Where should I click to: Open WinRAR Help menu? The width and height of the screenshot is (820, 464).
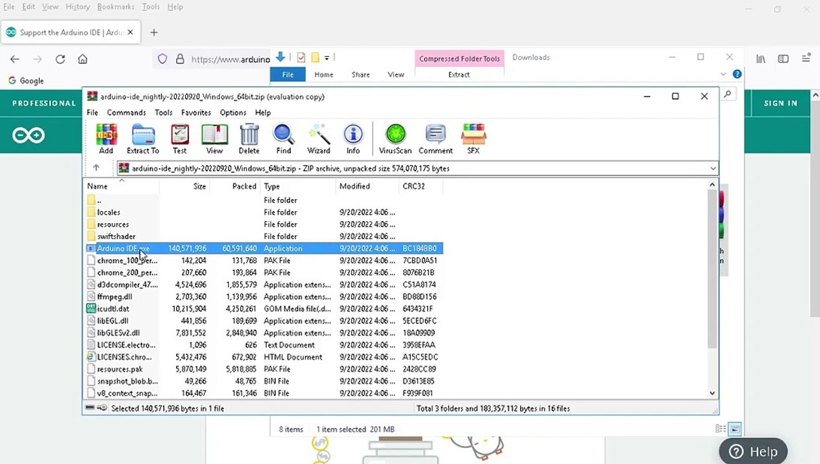point(263,113)
